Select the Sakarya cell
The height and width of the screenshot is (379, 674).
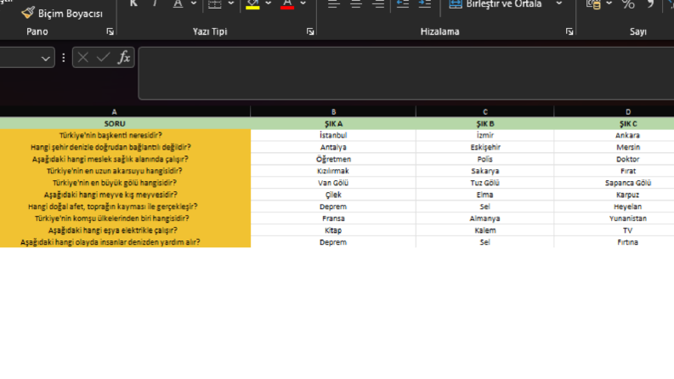[x=484, y=171]
